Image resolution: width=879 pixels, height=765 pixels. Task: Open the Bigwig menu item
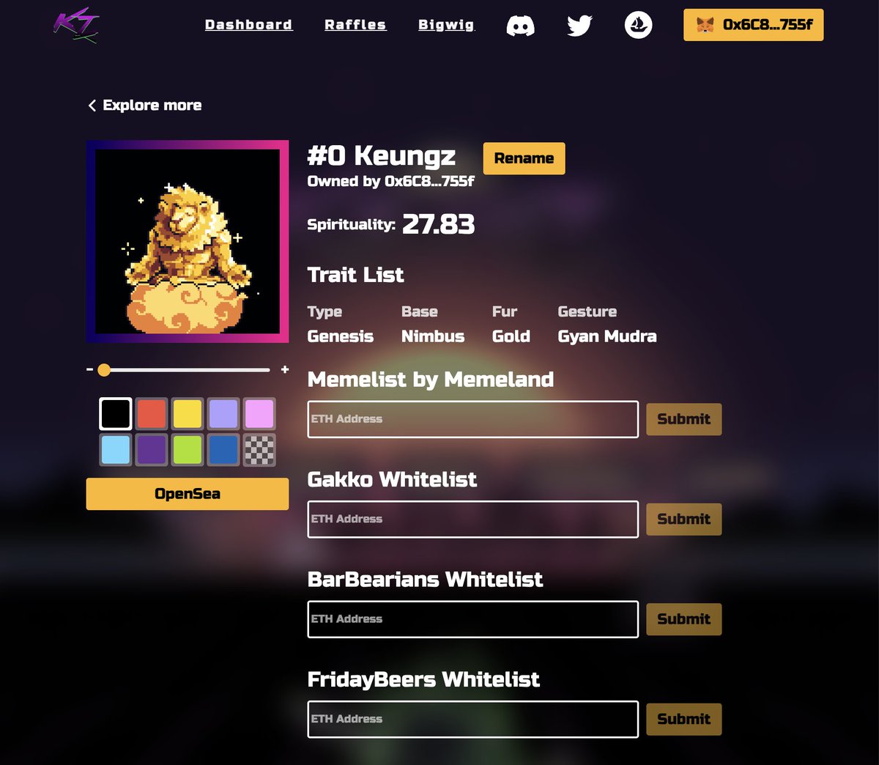[x=445, y=24]
